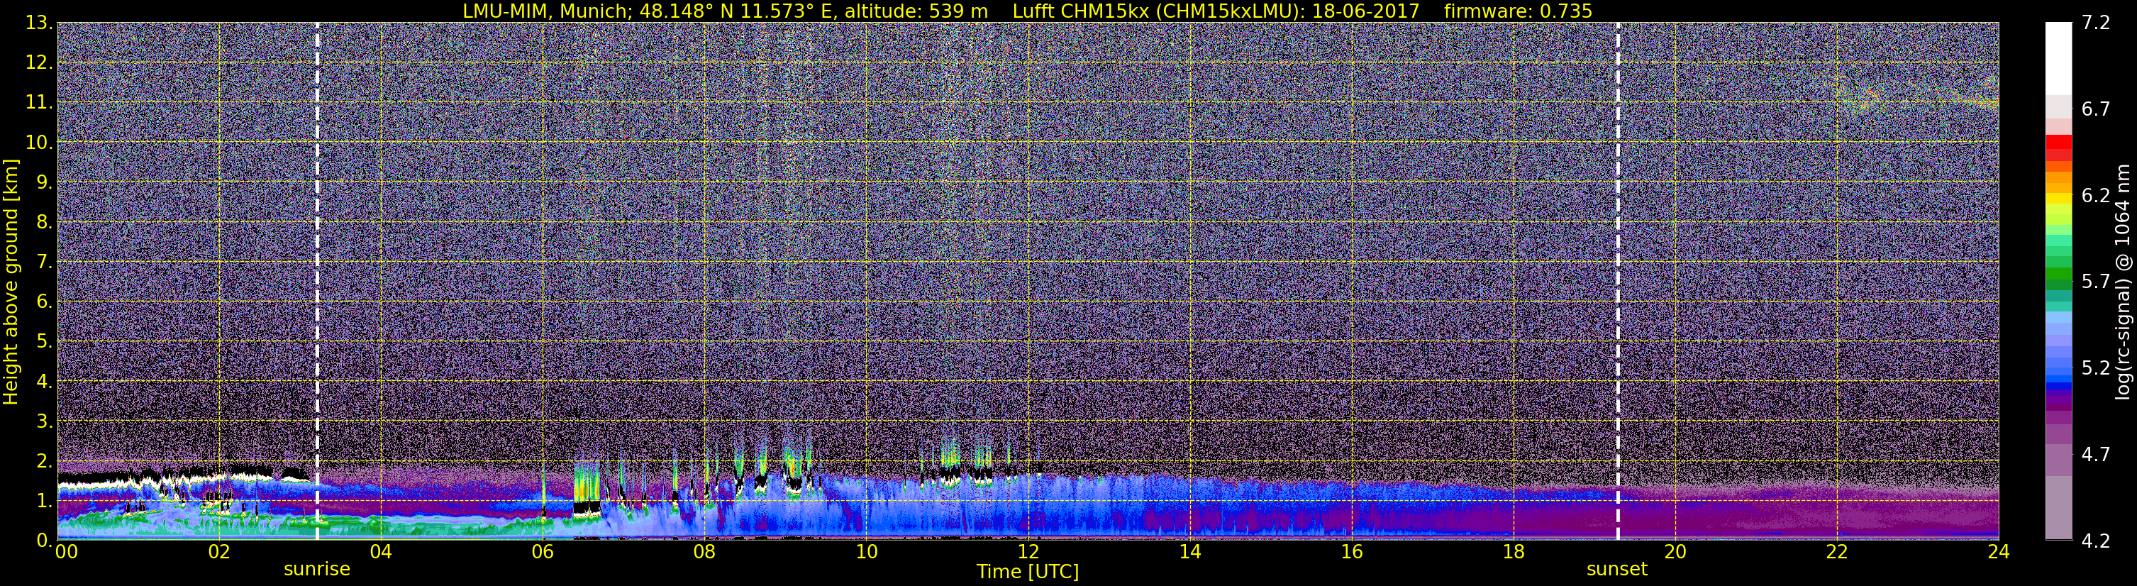Click the height axis tick '13.'
The height and width of the screenshot is (586, 2137).
[39, 23]
